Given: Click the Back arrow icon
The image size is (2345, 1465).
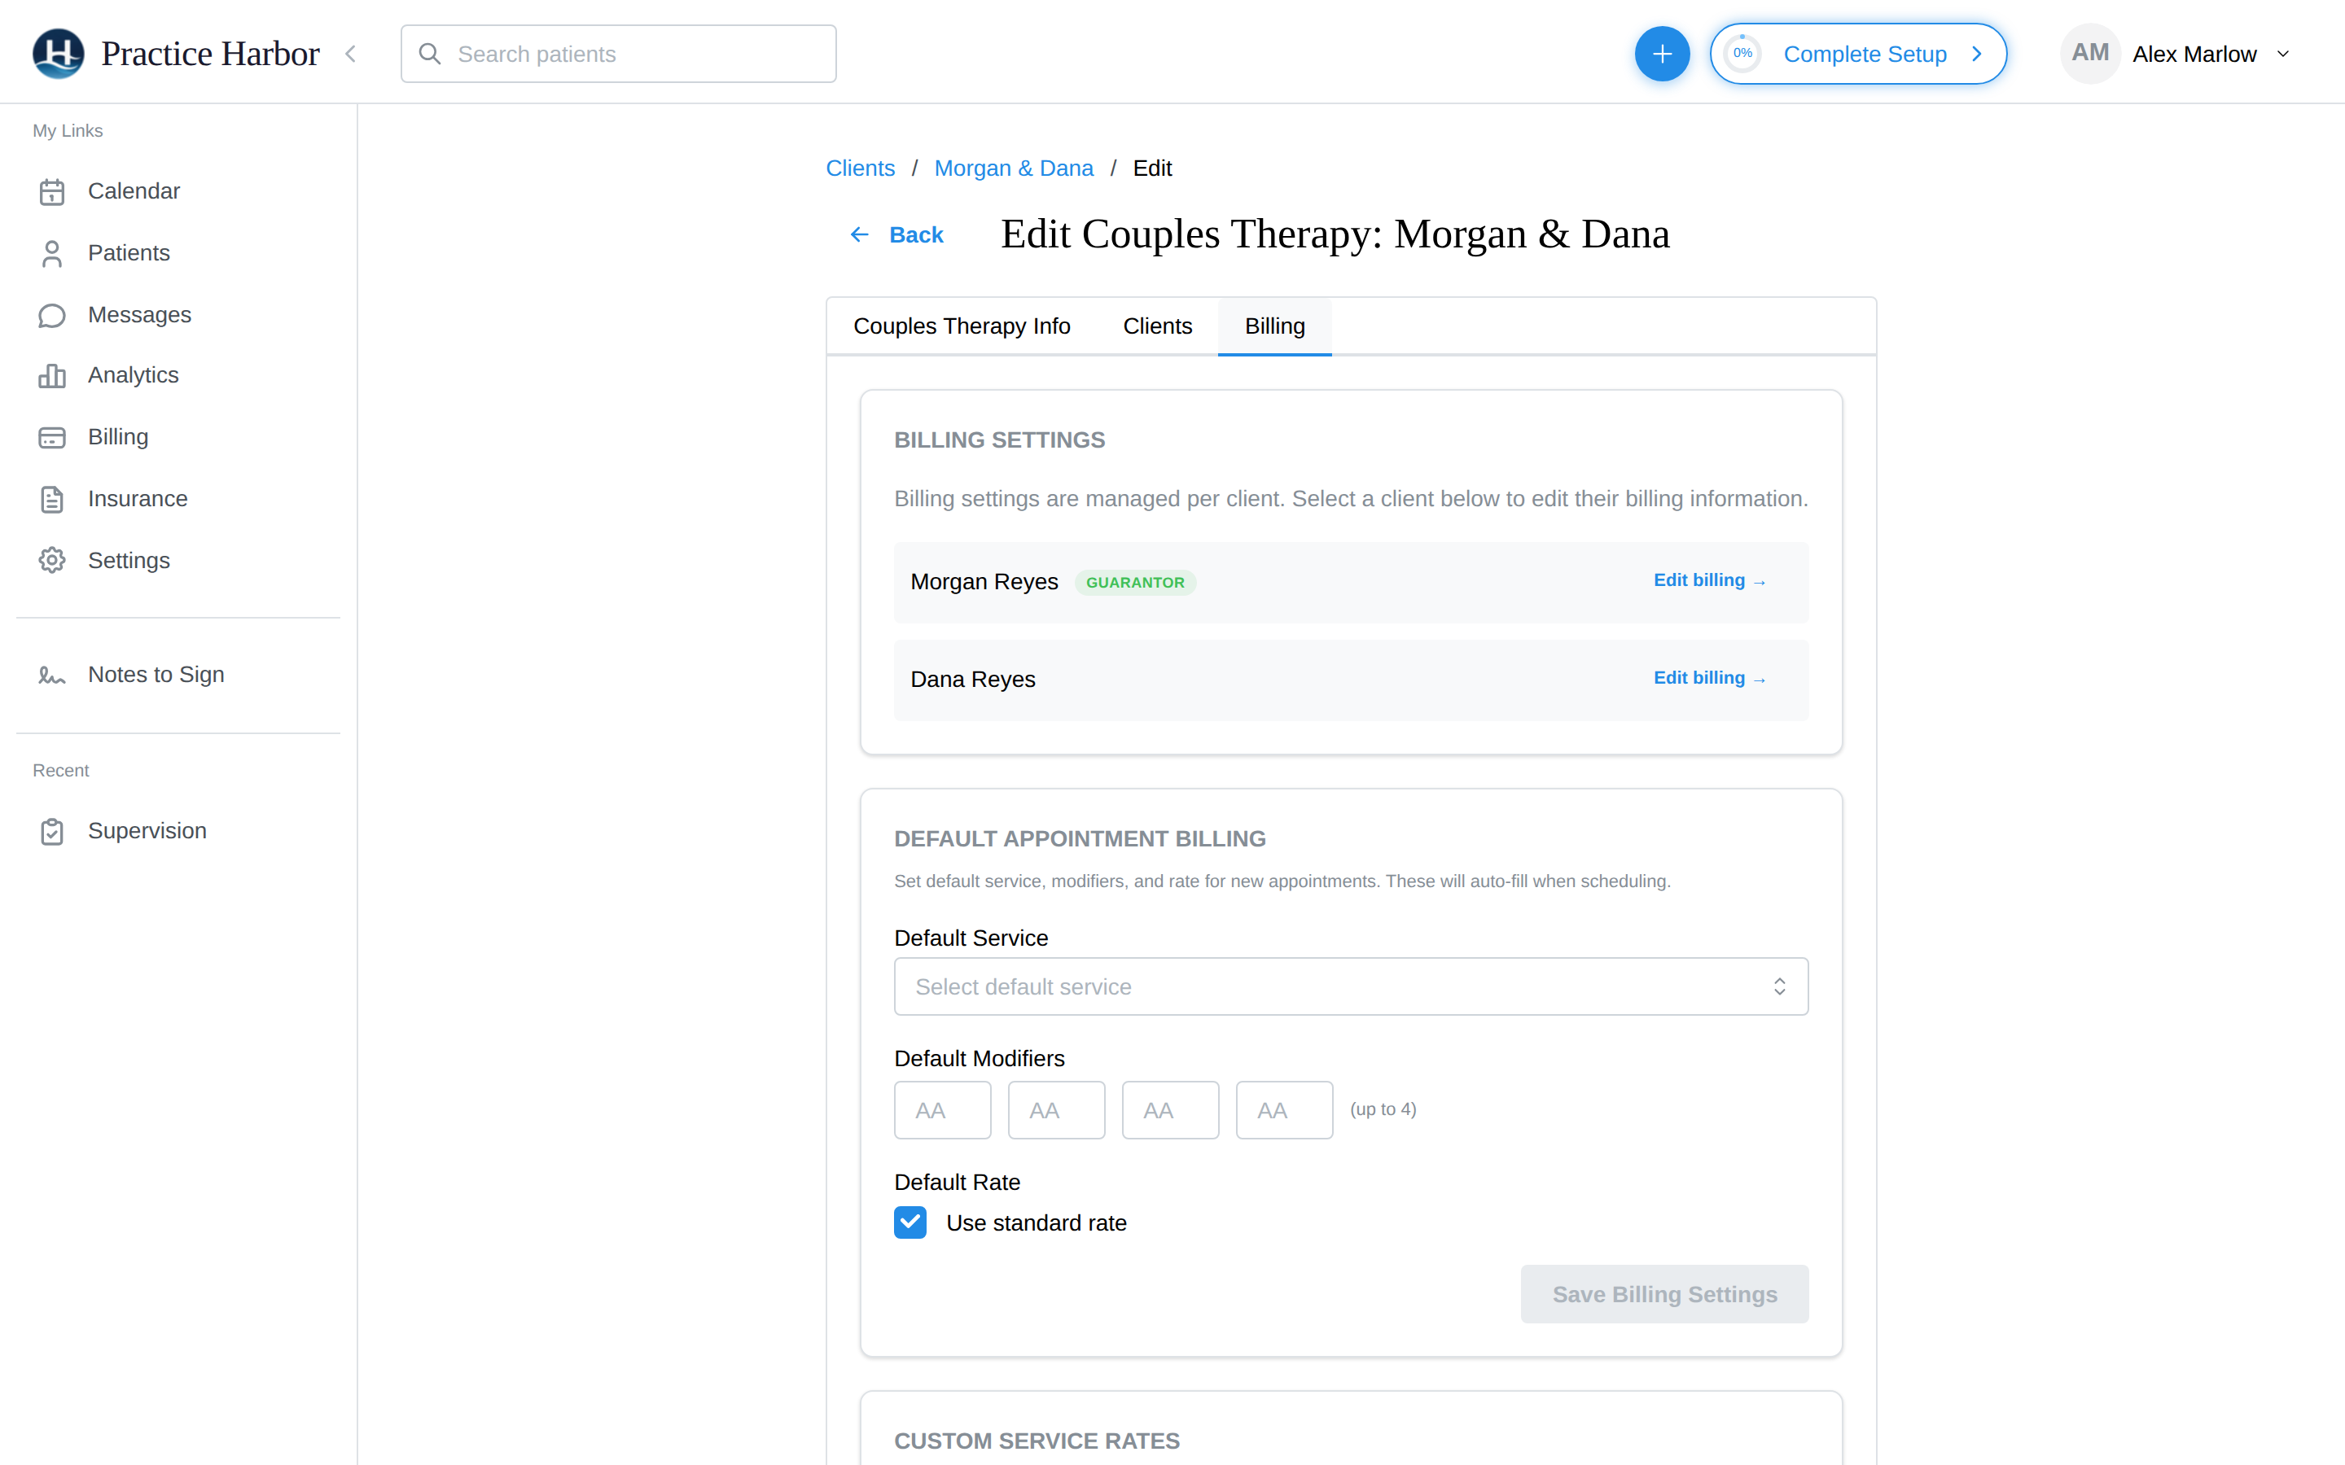Looking at the screenshot, I should (858, 234).
